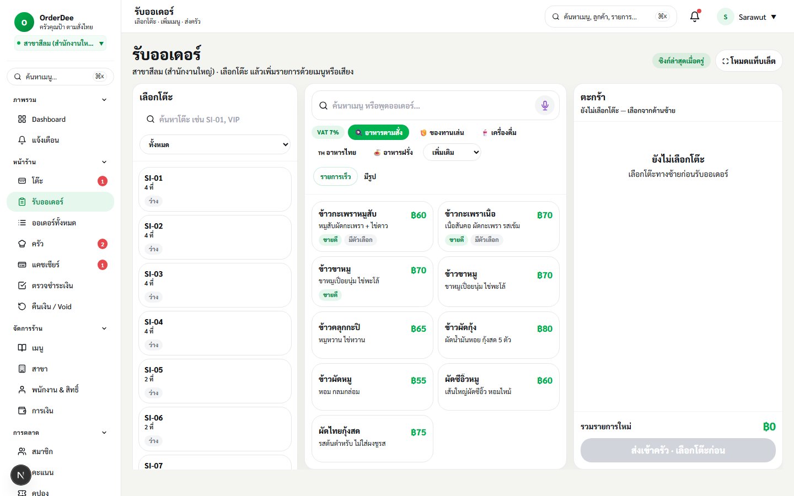This screenshot has height=496, width=794.
Task: Select the เครื่องดื่ม category tab
Action: (499, 132)
